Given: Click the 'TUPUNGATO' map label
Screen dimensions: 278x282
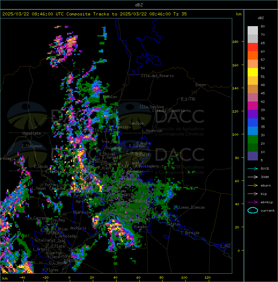Looking at the screenshot, I should click(54, 233).
